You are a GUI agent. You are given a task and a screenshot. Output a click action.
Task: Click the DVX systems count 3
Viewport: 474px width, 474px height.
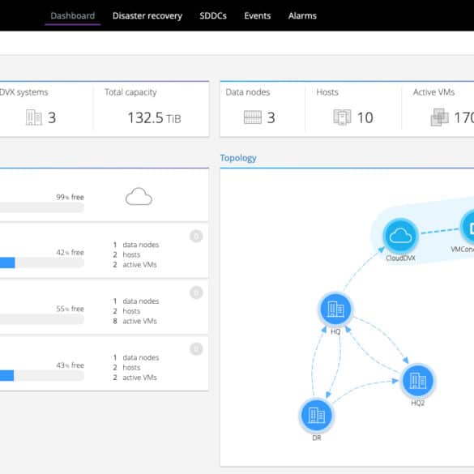click(52, 117)
